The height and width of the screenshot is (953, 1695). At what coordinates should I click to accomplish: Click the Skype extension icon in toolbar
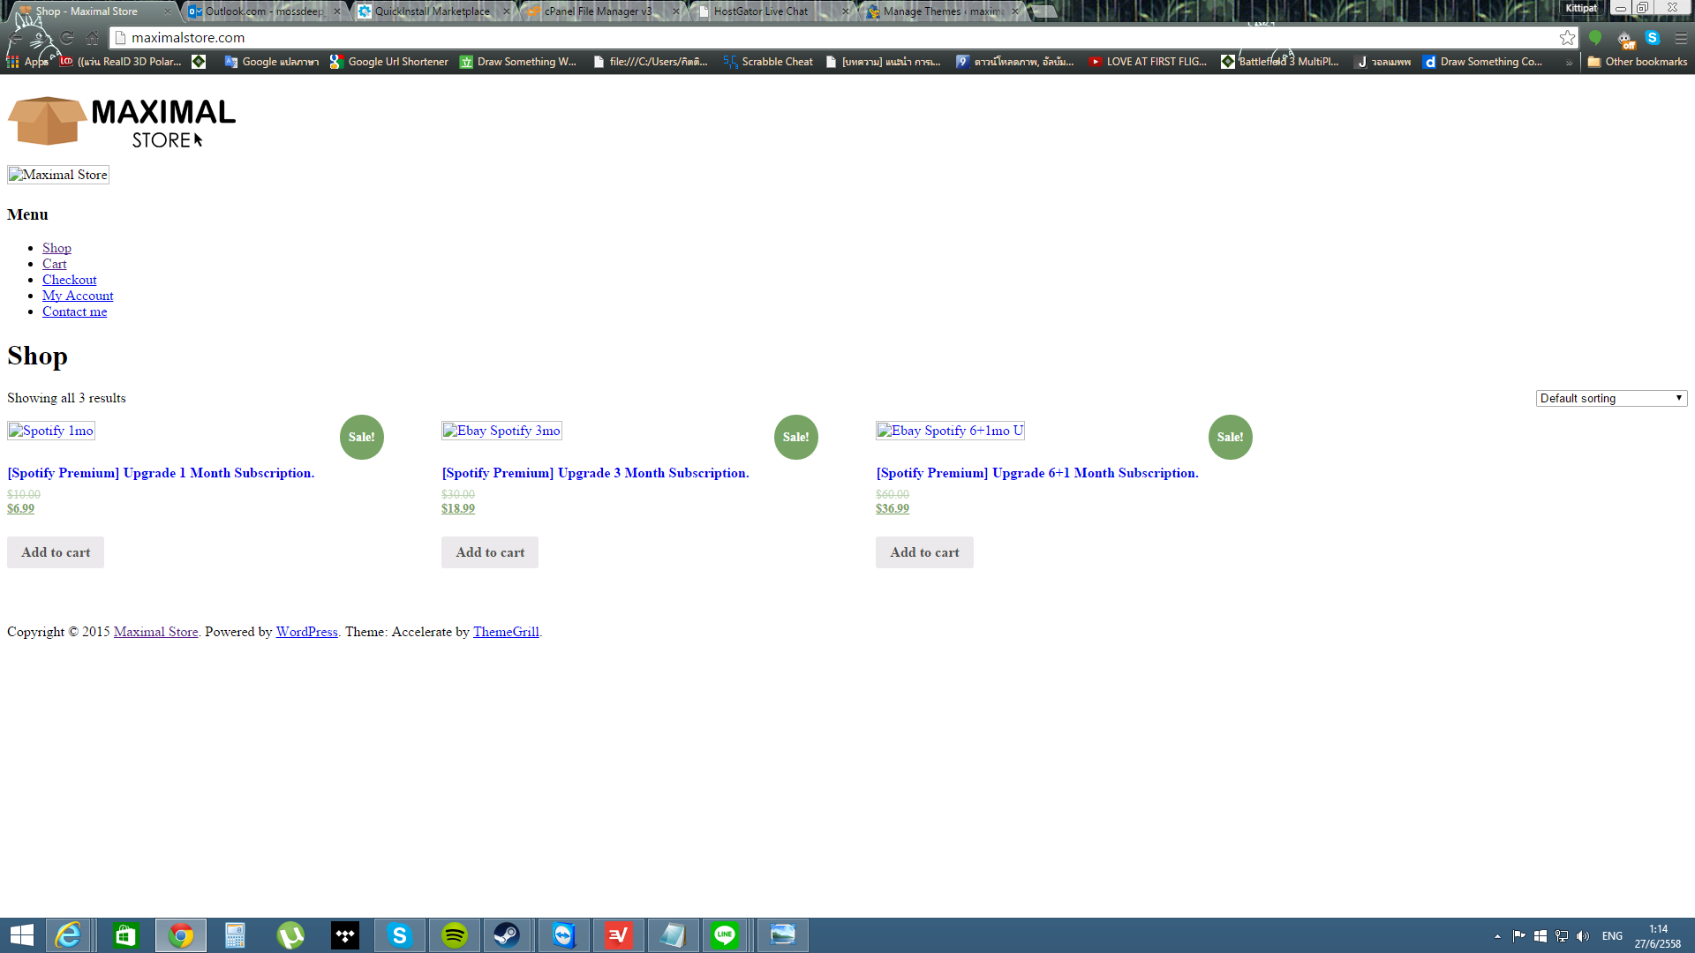point(1653,38)
